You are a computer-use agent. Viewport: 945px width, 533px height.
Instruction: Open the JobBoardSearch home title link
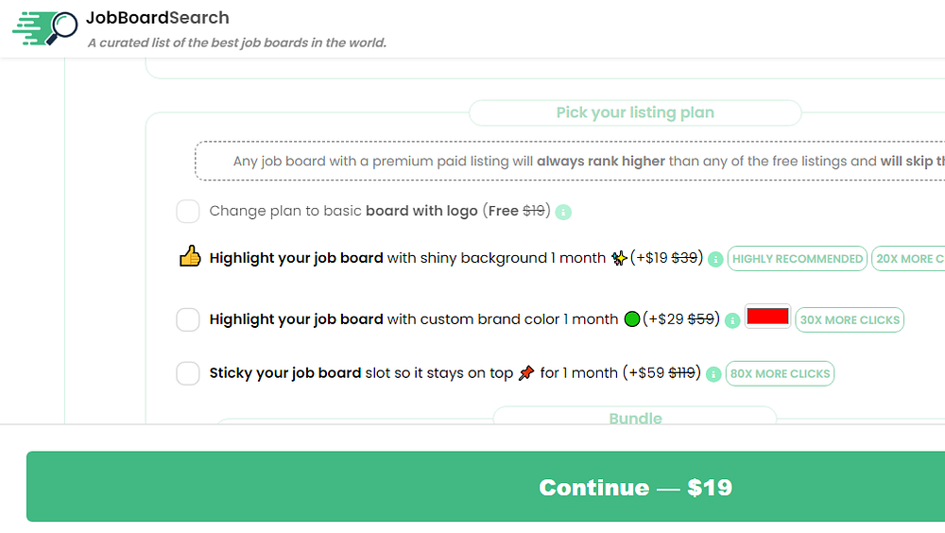(157, 18)
